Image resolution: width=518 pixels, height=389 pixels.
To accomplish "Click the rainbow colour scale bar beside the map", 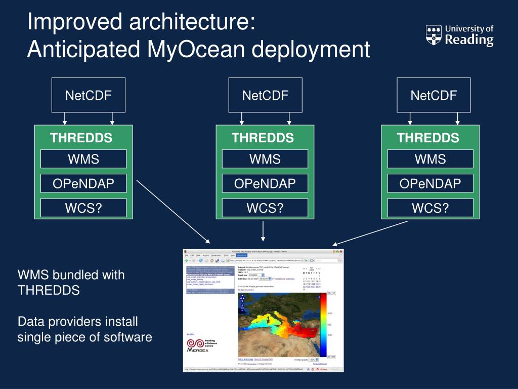I will click(323, 325).
